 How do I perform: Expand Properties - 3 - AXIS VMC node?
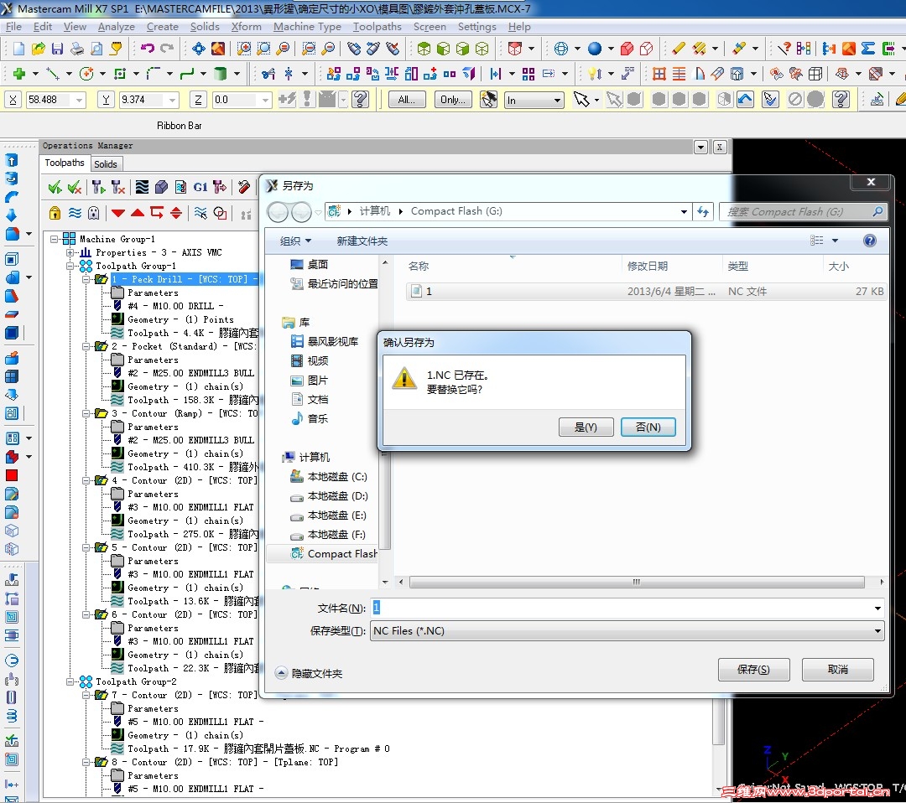point(70,252)
